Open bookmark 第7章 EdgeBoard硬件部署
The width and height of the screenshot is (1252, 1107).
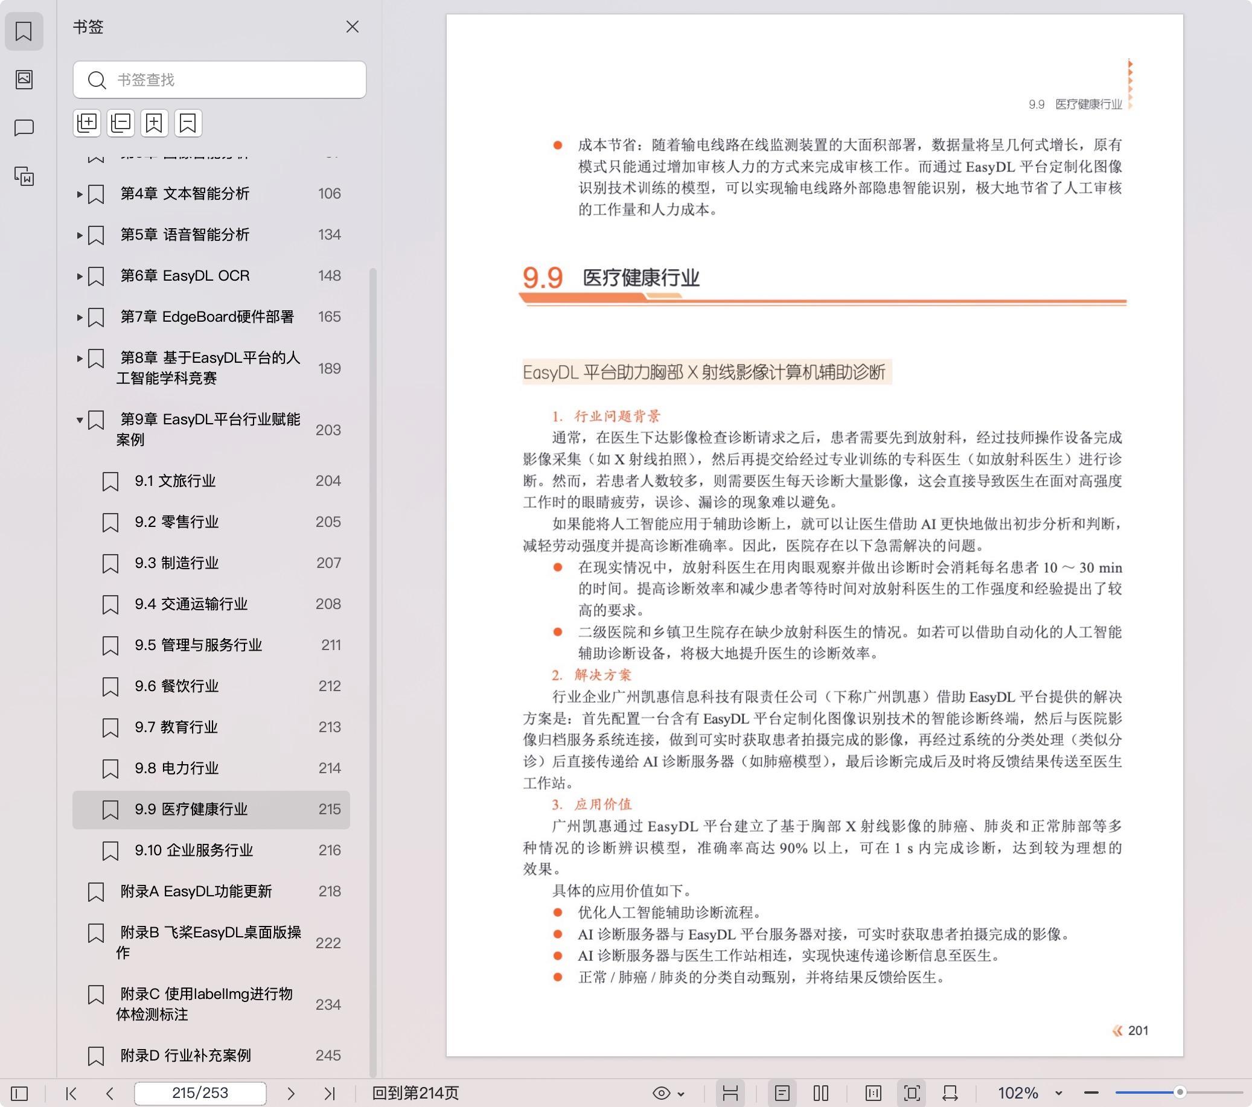pos(207,317)
